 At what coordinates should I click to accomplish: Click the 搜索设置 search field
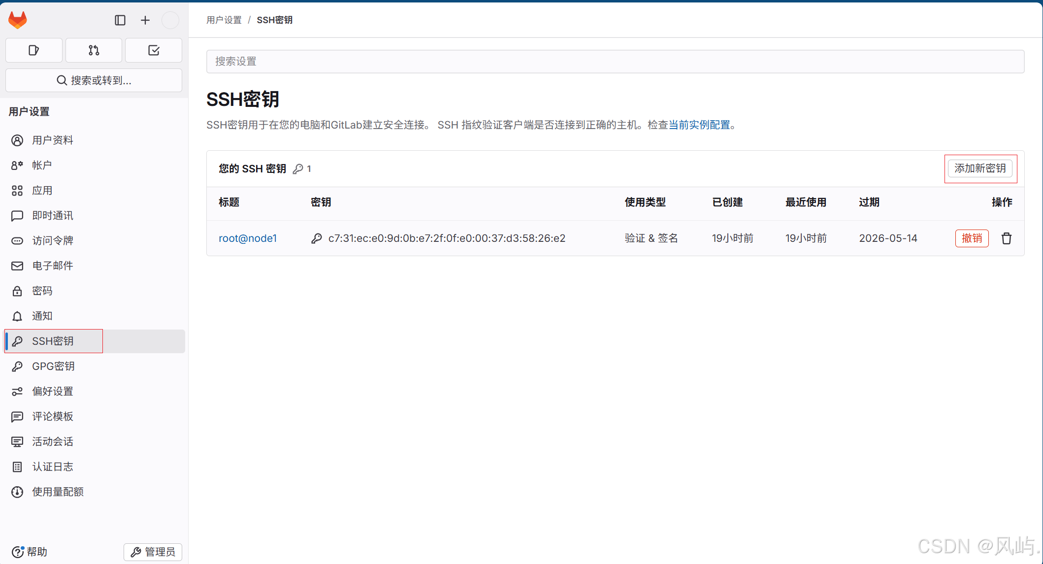tap(615, 62)
